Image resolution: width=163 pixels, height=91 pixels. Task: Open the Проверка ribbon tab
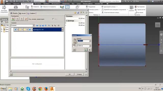pyautogui.click(x=46, y=4)
